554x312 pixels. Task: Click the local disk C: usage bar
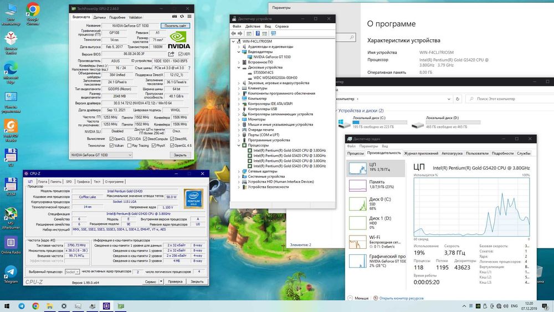pos(380,122)
